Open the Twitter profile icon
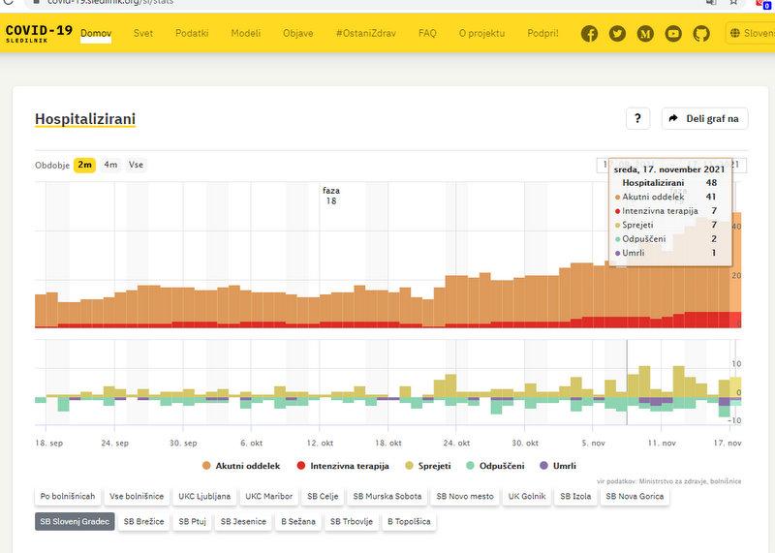Image resolution: width=775 pixels, height=553 pixels. [617, 34]
